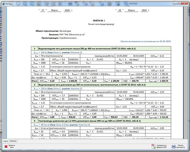This screenshot has width=190, height=152.
Task: Click the heading СМЕТА № 1
Action: (x=99, y=21)
